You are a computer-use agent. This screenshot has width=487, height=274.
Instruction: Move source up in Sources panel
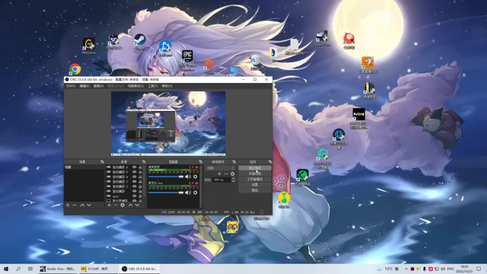point(130,205)
